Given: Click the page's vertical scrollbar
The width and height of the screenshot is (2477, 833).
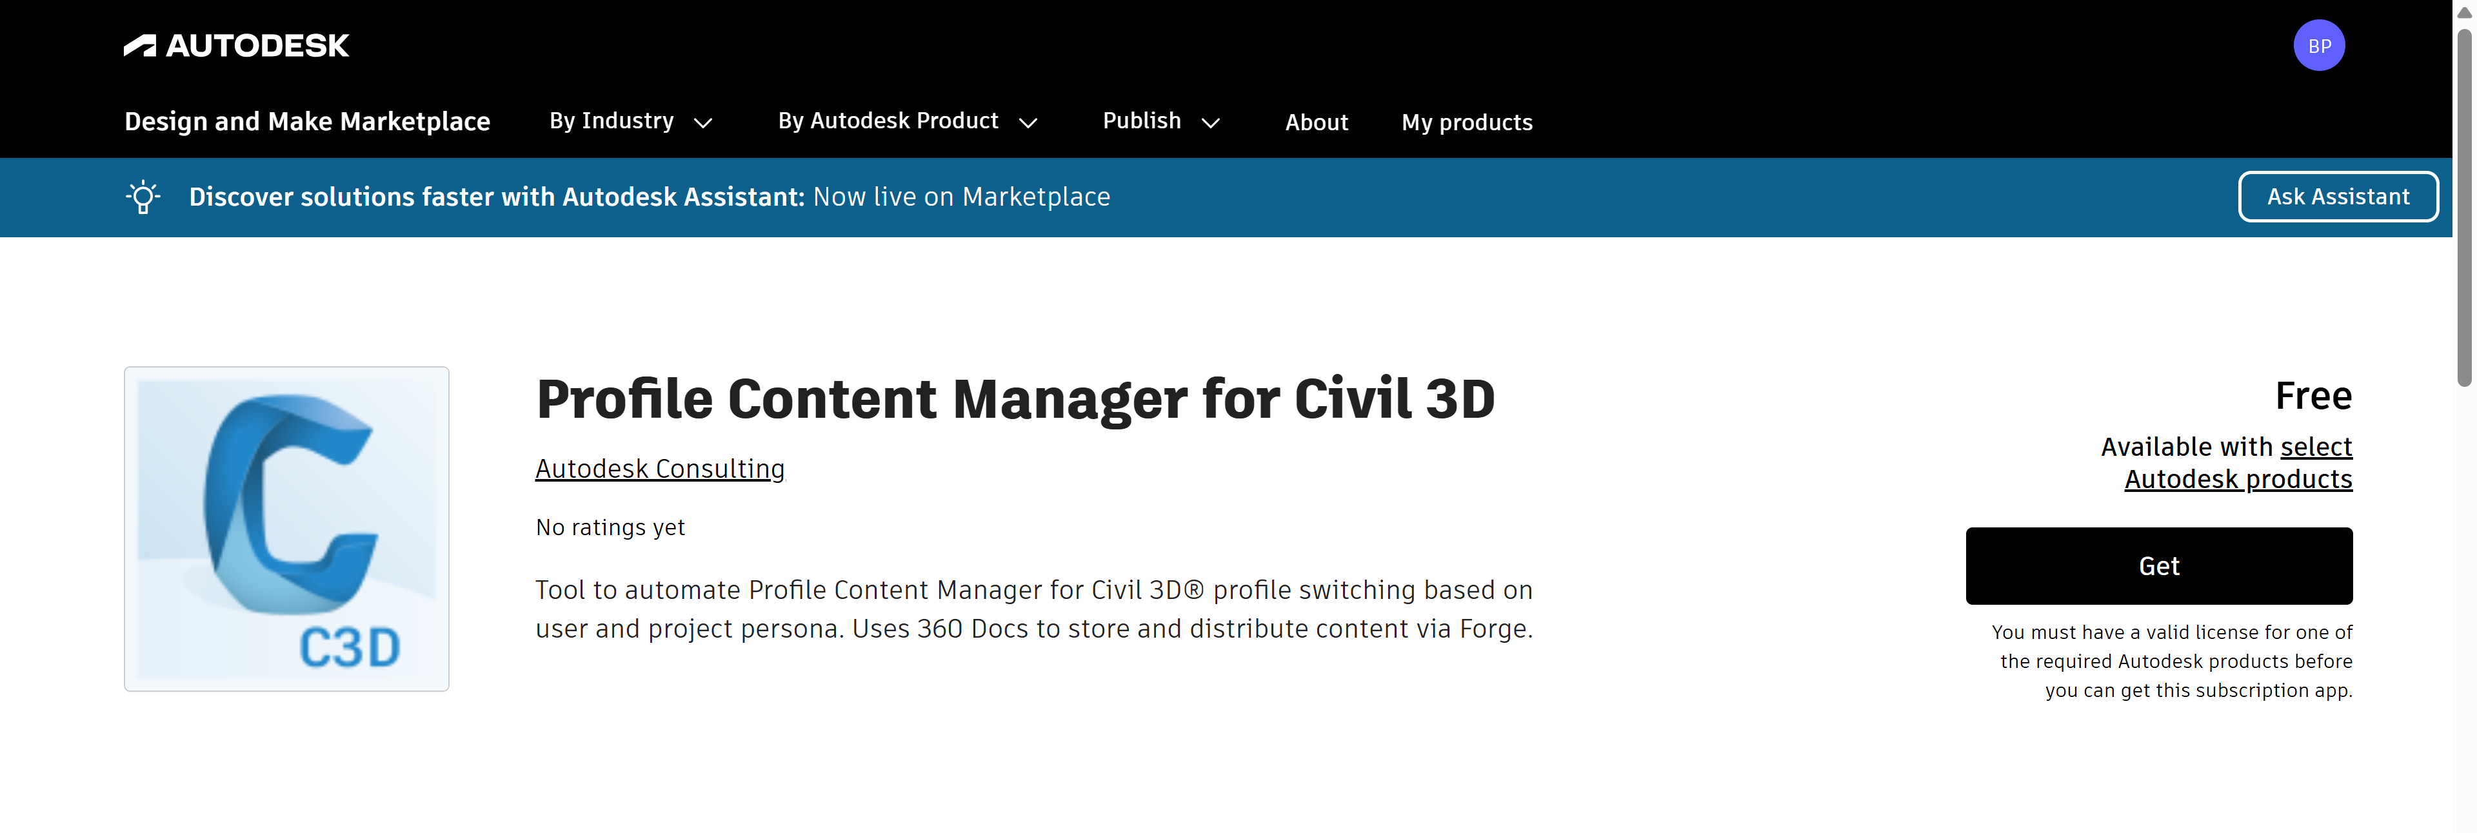Looking at the screenshot, I should tap(2463, 206).
